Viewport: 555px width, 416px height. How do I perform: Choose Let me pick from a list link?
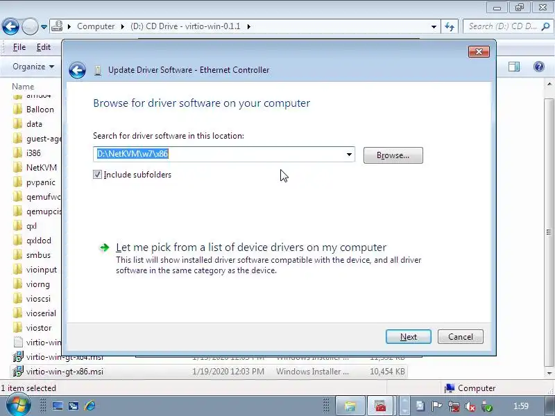251,248
